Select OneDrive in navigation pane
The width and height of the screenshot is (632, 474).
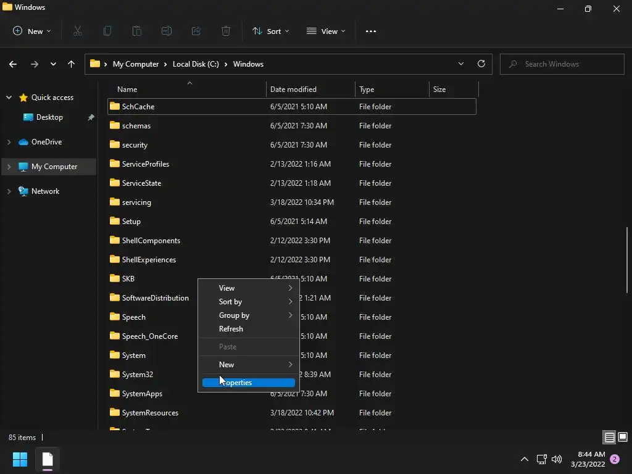coord(46,142)
